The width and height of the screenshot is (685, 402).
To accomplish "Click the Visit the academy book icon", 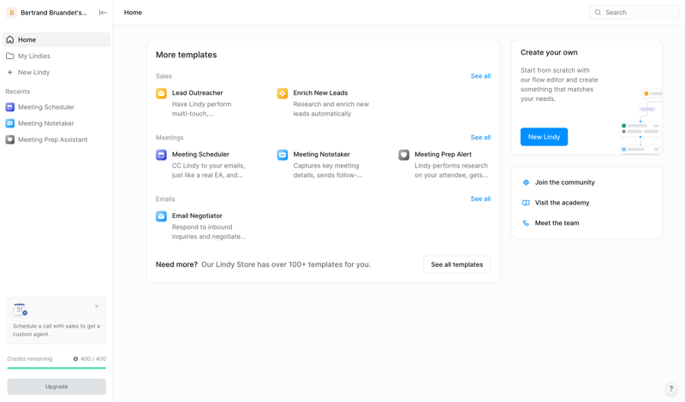I will tap(526, 203).
